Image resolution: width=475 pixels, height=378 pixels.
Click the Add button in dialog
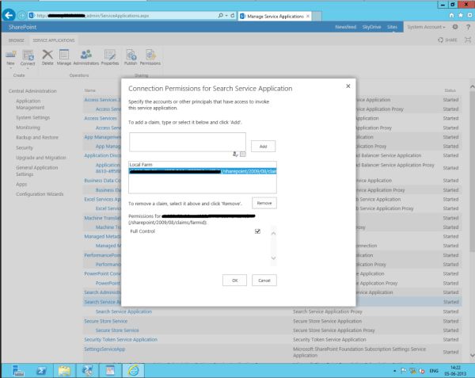(264, 146)
